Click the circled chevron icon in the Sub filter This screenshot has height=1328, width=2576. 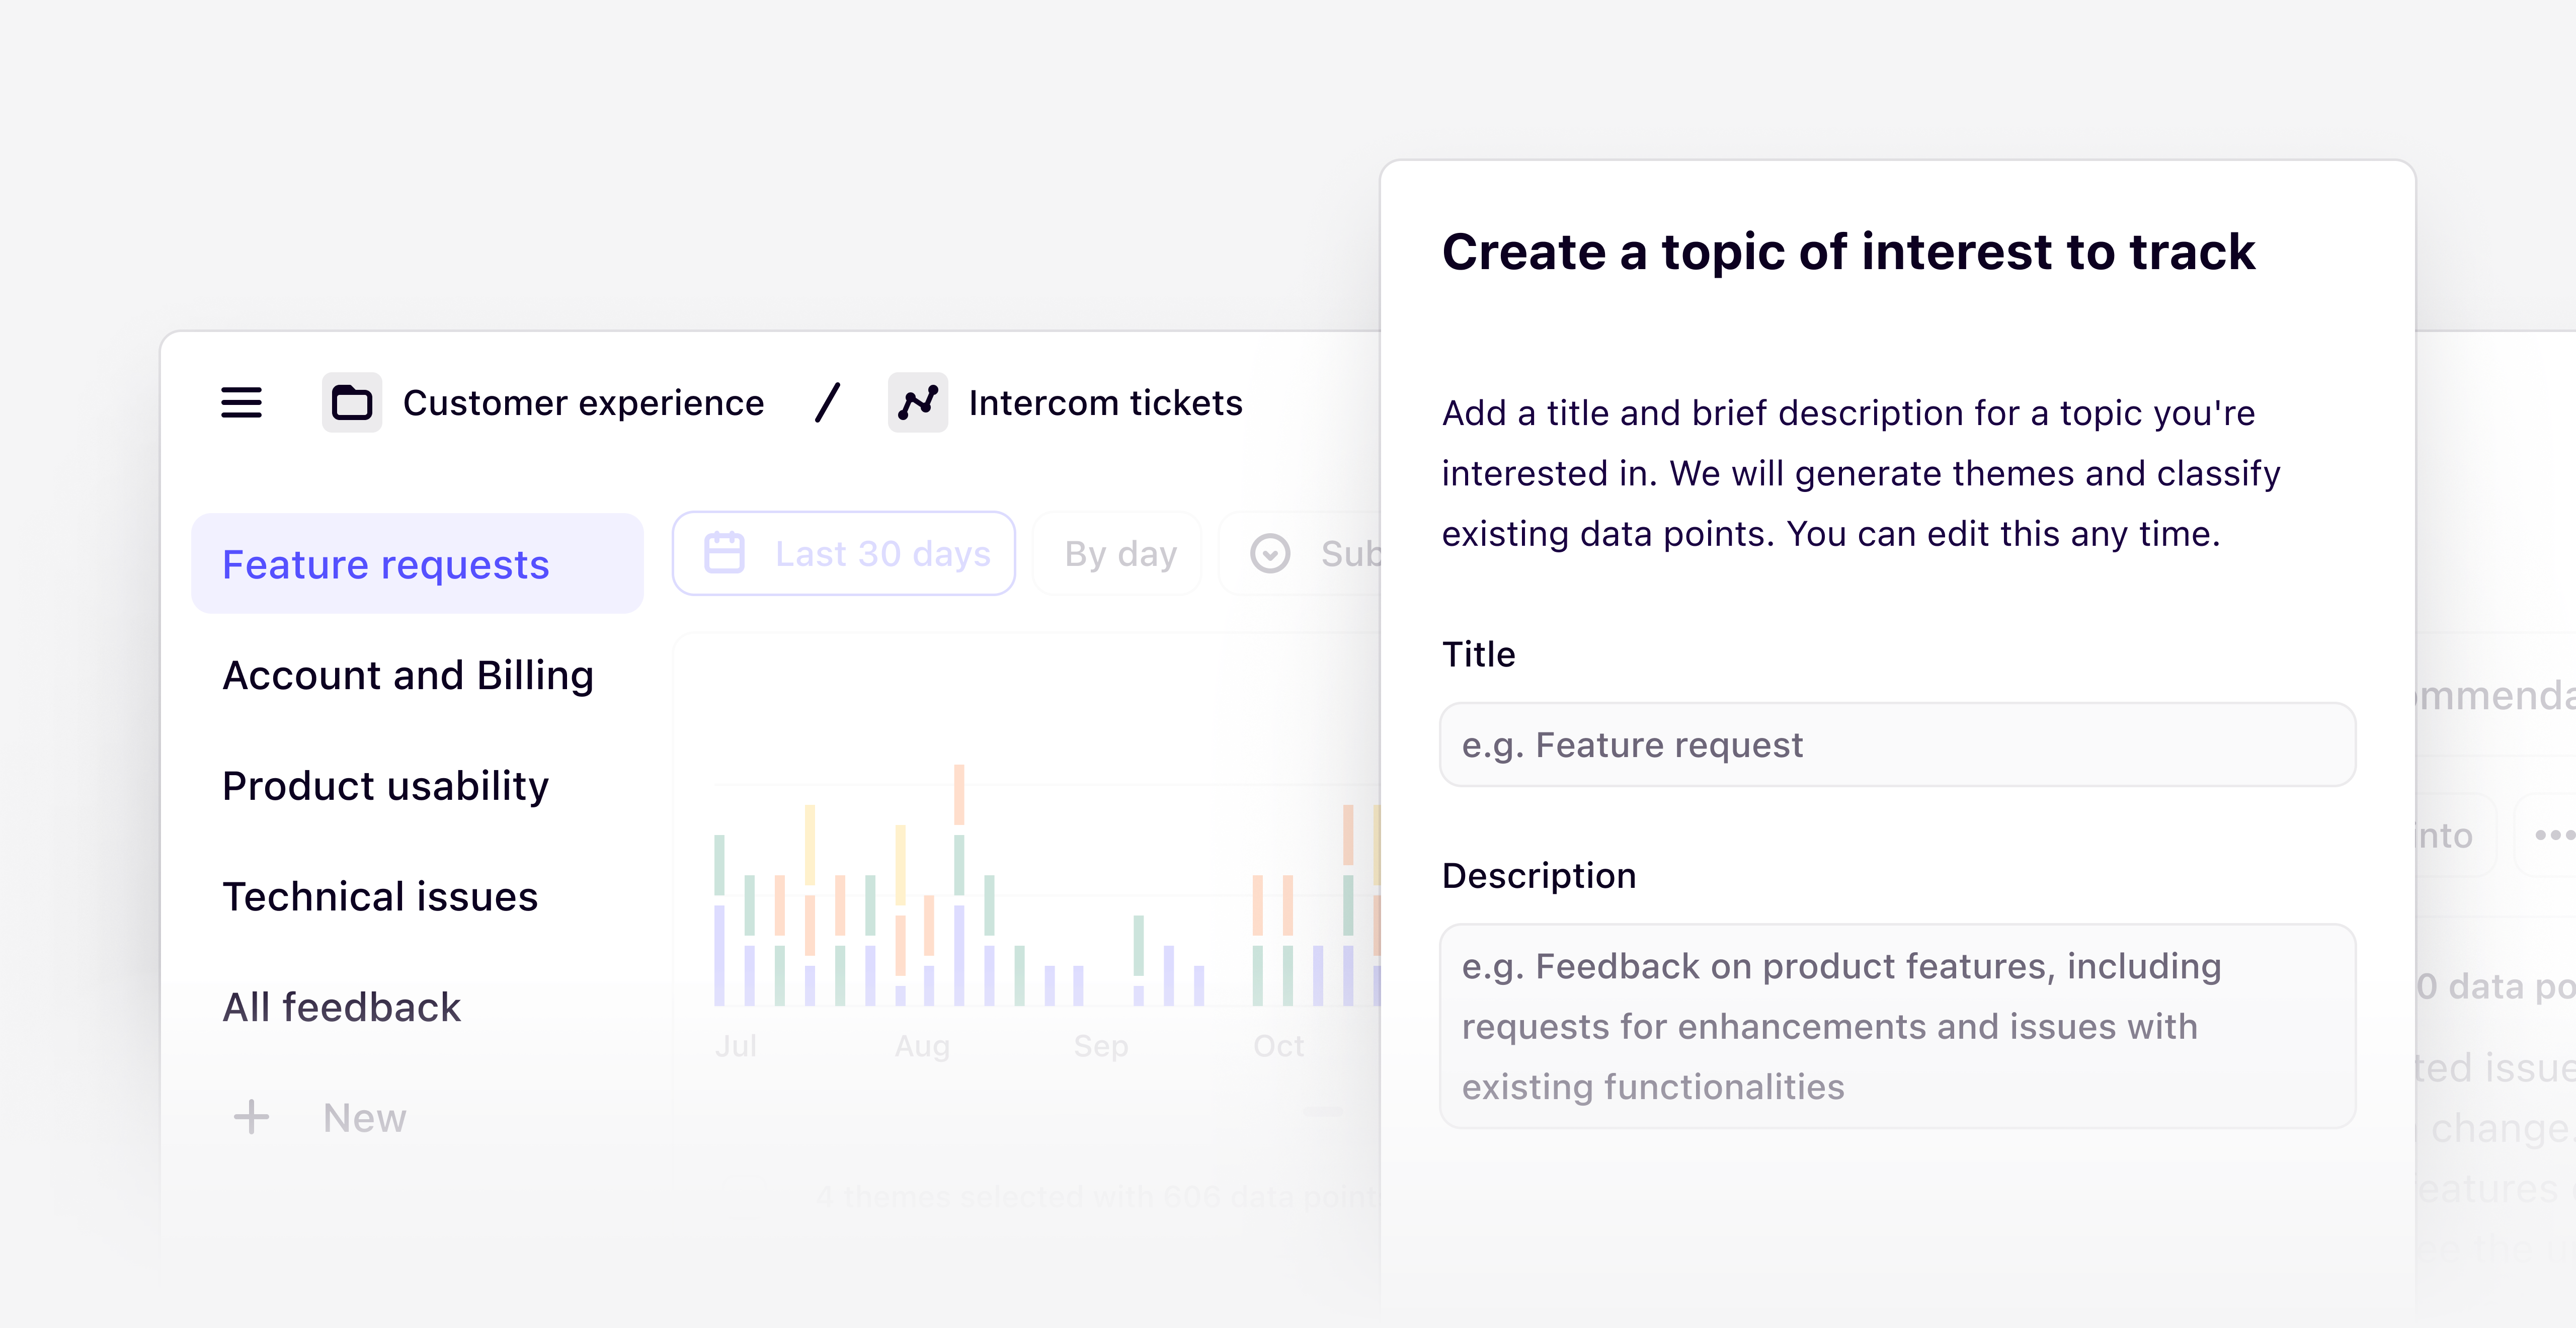[x=1270, y=553]
